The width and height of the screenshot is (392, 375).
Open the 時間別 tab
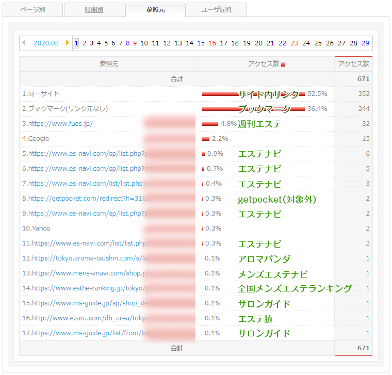pyautogui.click(x=94, y=10)
